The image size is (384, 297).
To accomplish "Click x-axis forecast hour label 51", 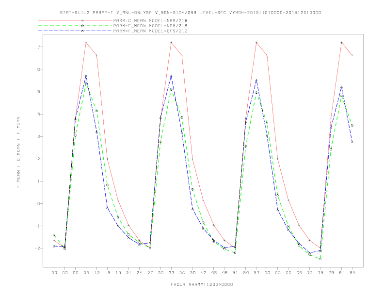I will coord(235,273).
